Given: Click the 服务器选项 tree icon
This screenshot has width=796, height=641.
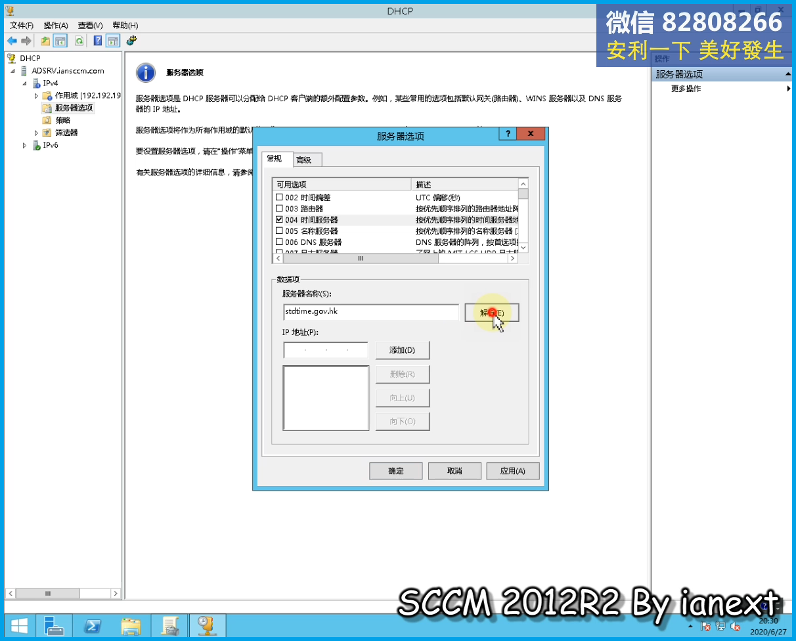Looking at the screenshot, I should tap(47, 108).
